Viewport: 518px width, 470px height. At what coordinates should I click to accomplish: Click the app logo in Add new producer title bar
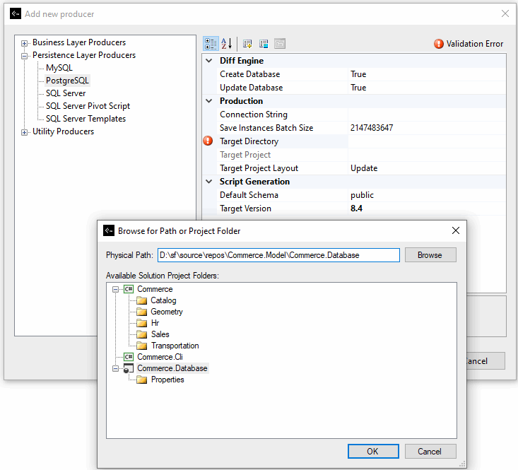pyautogui.click(x=16, y=13)
